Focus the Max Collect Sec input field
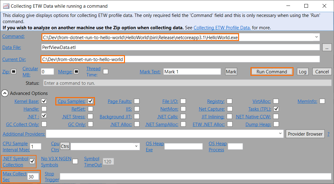This screenshot has width=334, height=184. [33, 177]
